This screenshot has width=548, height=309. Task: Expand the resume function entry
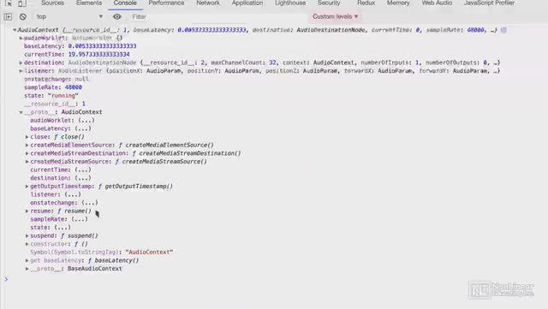[27, 211]
